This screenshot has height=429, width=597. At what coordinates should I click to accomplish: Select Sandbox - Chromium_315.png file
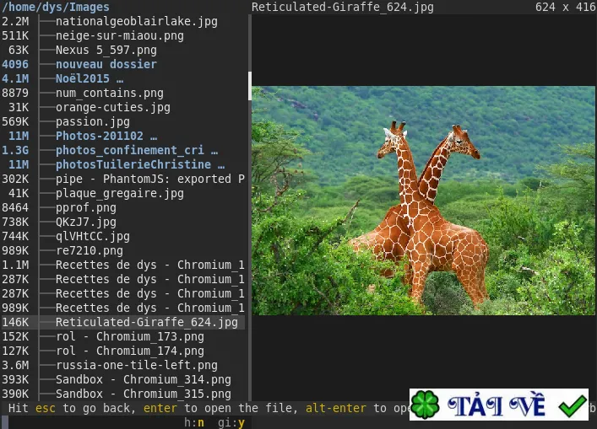[144, 394]
